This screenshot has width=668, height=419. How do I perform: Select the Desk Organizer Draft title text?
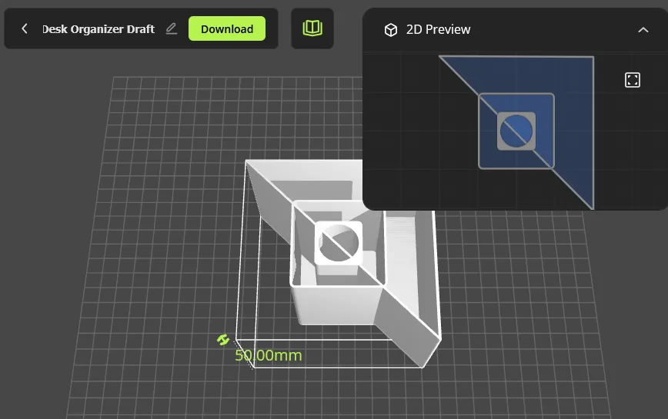[98, 29]
